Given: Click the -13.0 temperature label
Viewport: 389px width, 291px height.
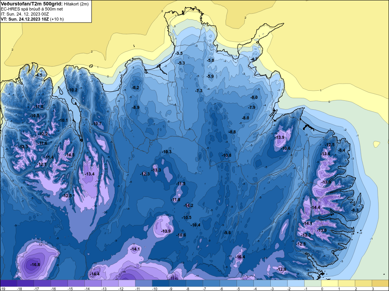Looking at the screenshot, I should click(322, 230).
